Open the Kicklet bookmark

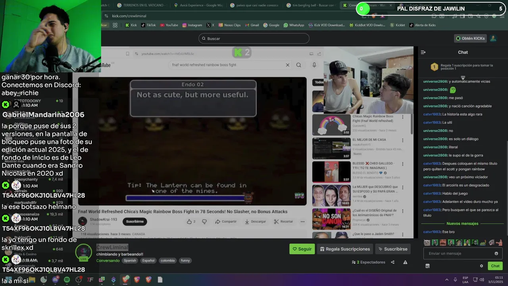[398, 25]
